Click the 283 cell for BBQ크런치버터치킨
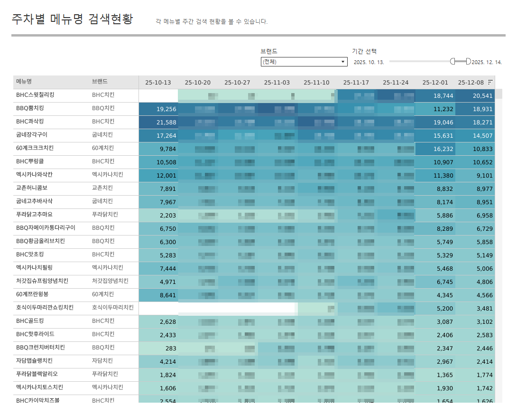 point(158,349)
